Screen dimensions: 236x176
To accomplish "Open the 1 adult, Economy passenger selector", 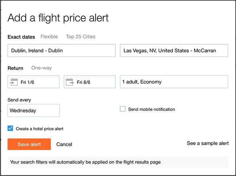I will pyautogui.click(x=174, y=82).
